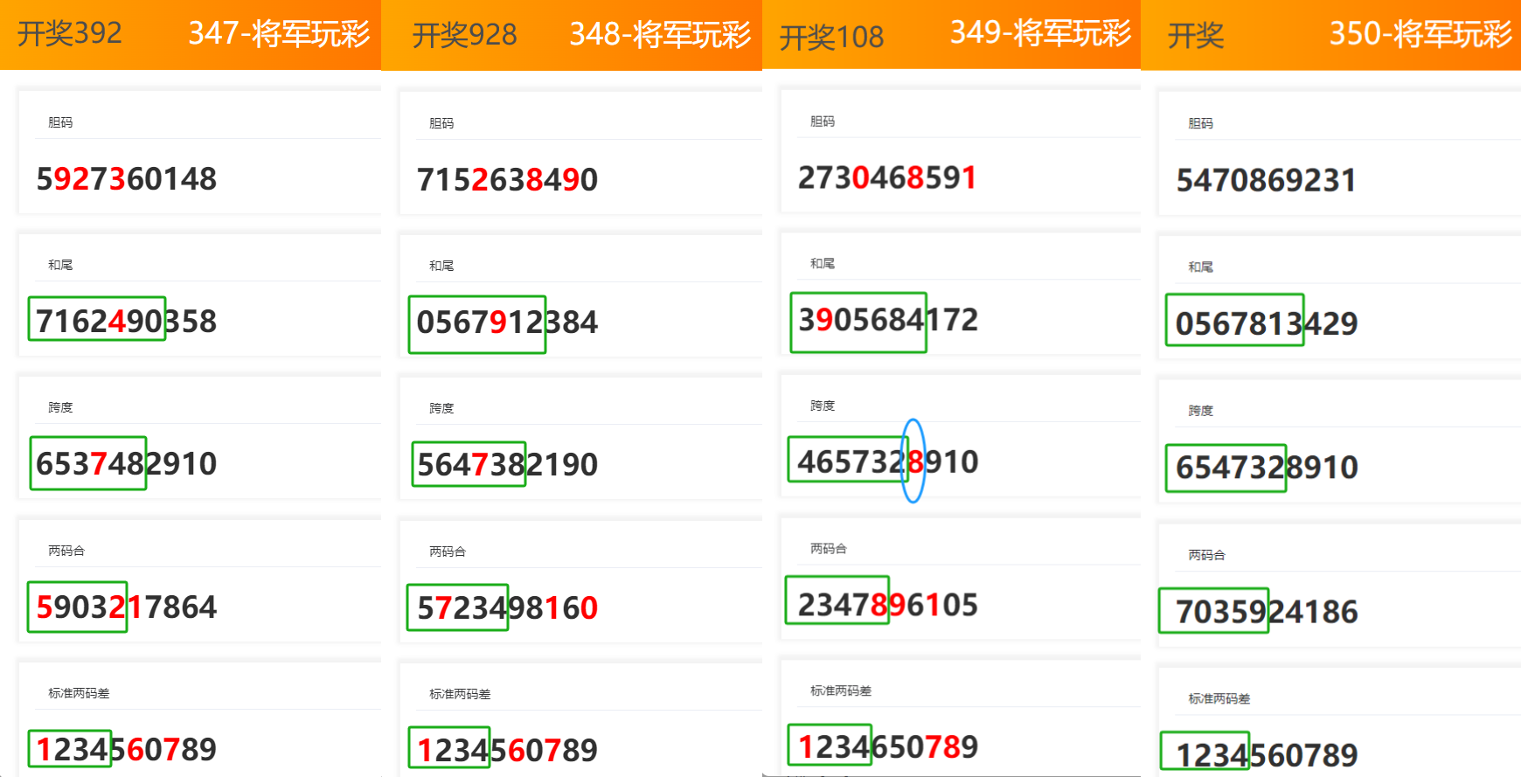Screen dimensions: 1521x777
Task: Click the 跨度 label in the 350 panel
Action: click(1201, 410)
